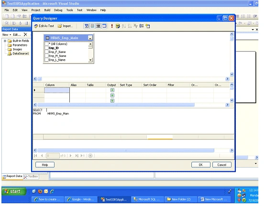Toggle Output checkbox in third grid row

112,101
